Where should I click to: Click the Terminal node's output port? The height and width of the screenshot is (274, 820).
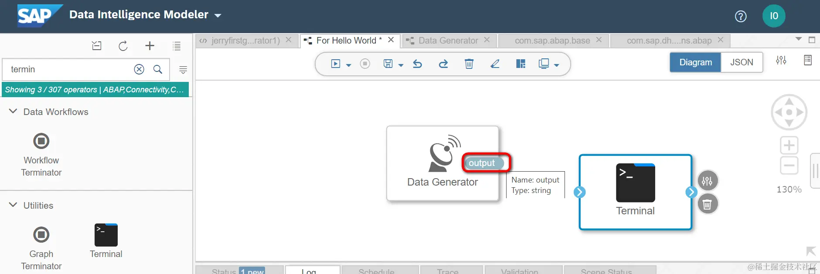tap(691, 192)
